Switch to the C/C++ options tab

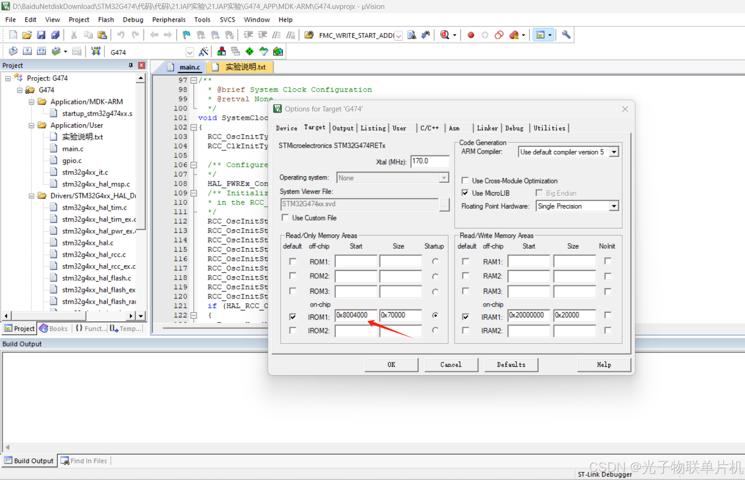[x=430, y=128]
